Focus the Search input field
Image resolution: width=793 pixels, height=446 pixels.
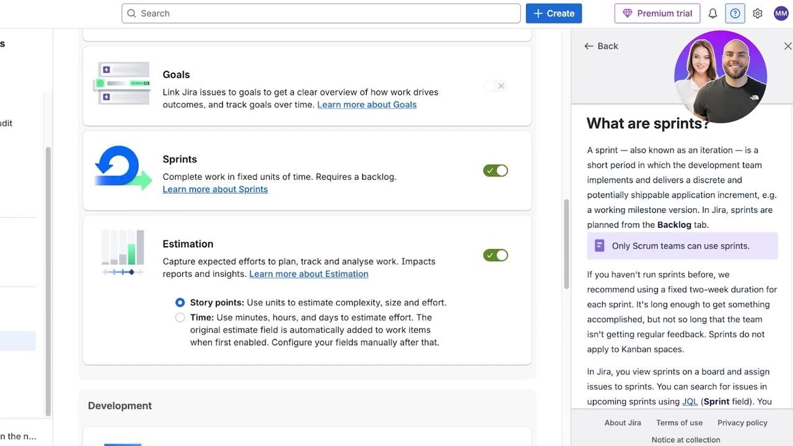321,14
